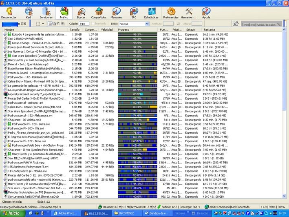Sort by the Fue... sources column header
289x217 pixels.
point(164,29)
